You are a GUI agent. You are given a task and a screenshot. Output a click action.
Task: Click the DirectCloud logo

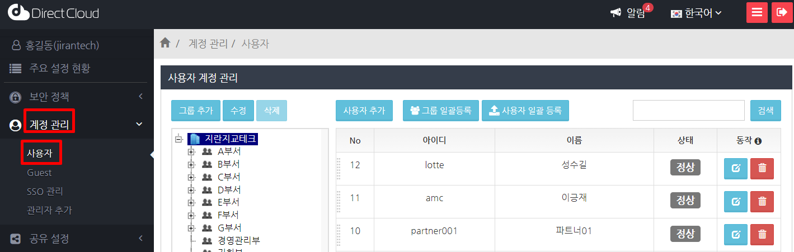coord(54,12)
